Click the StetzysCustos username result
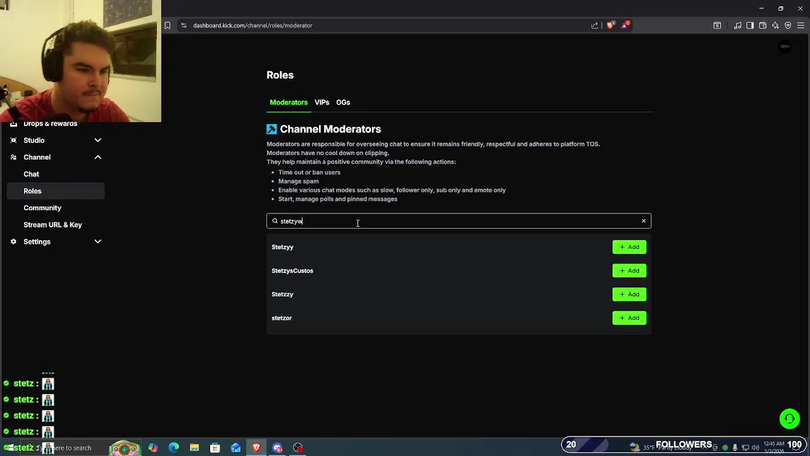 coord(292,270)
